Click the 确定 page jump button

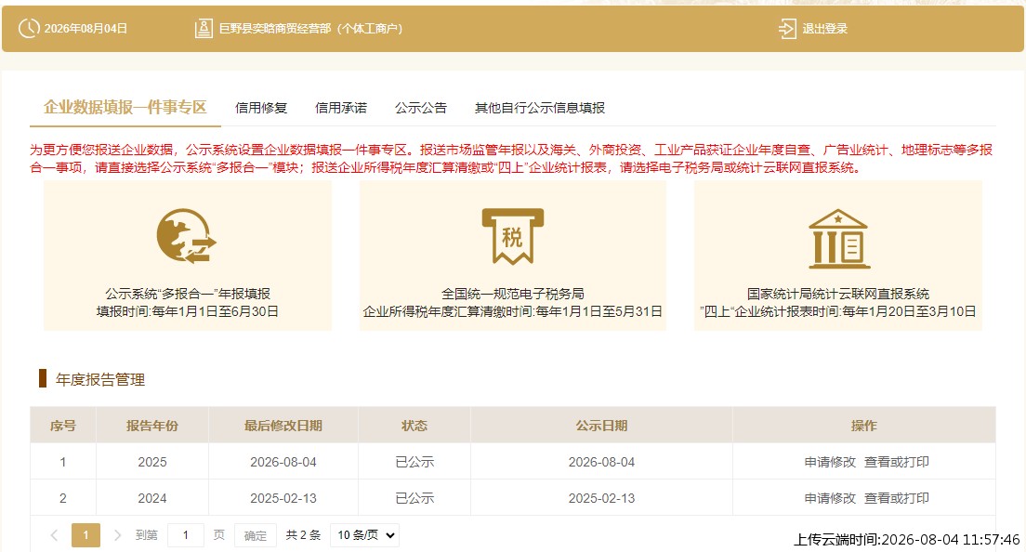tap(256, 535)
